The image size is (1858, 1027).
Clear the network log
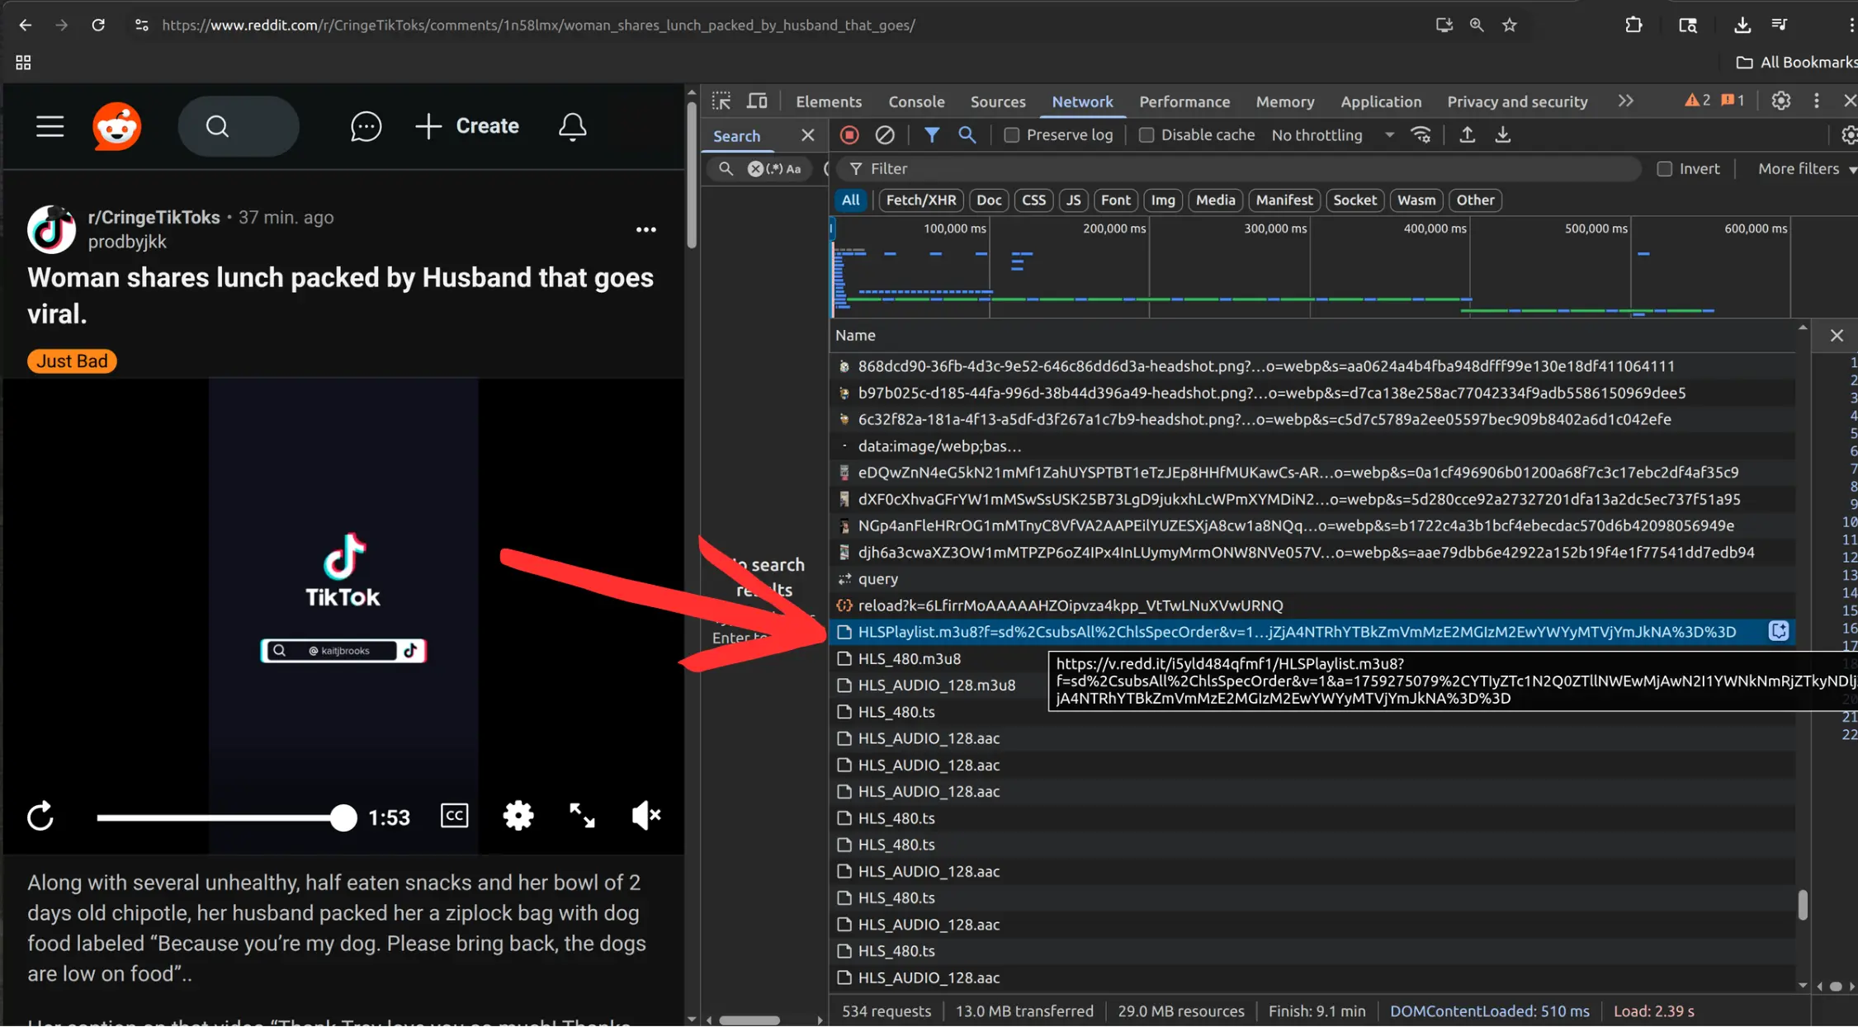point(885,134)
